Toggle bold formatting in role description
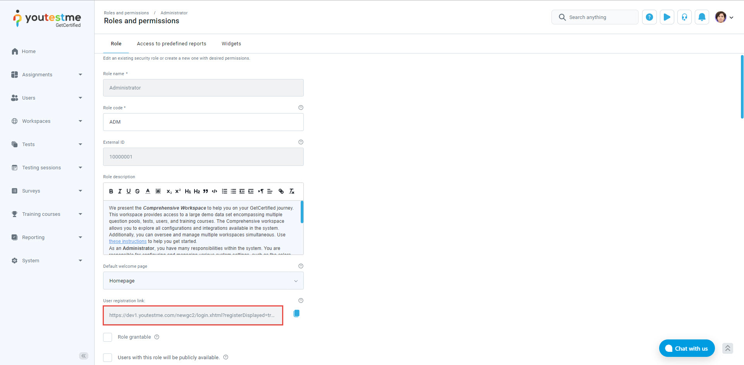The image size is (744, 365). (111, 191)
